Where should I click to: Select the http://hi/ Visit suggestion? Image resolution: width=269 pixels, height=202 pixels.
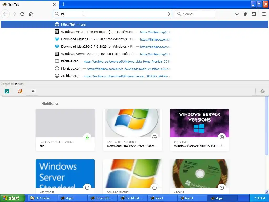click(134, 24)
